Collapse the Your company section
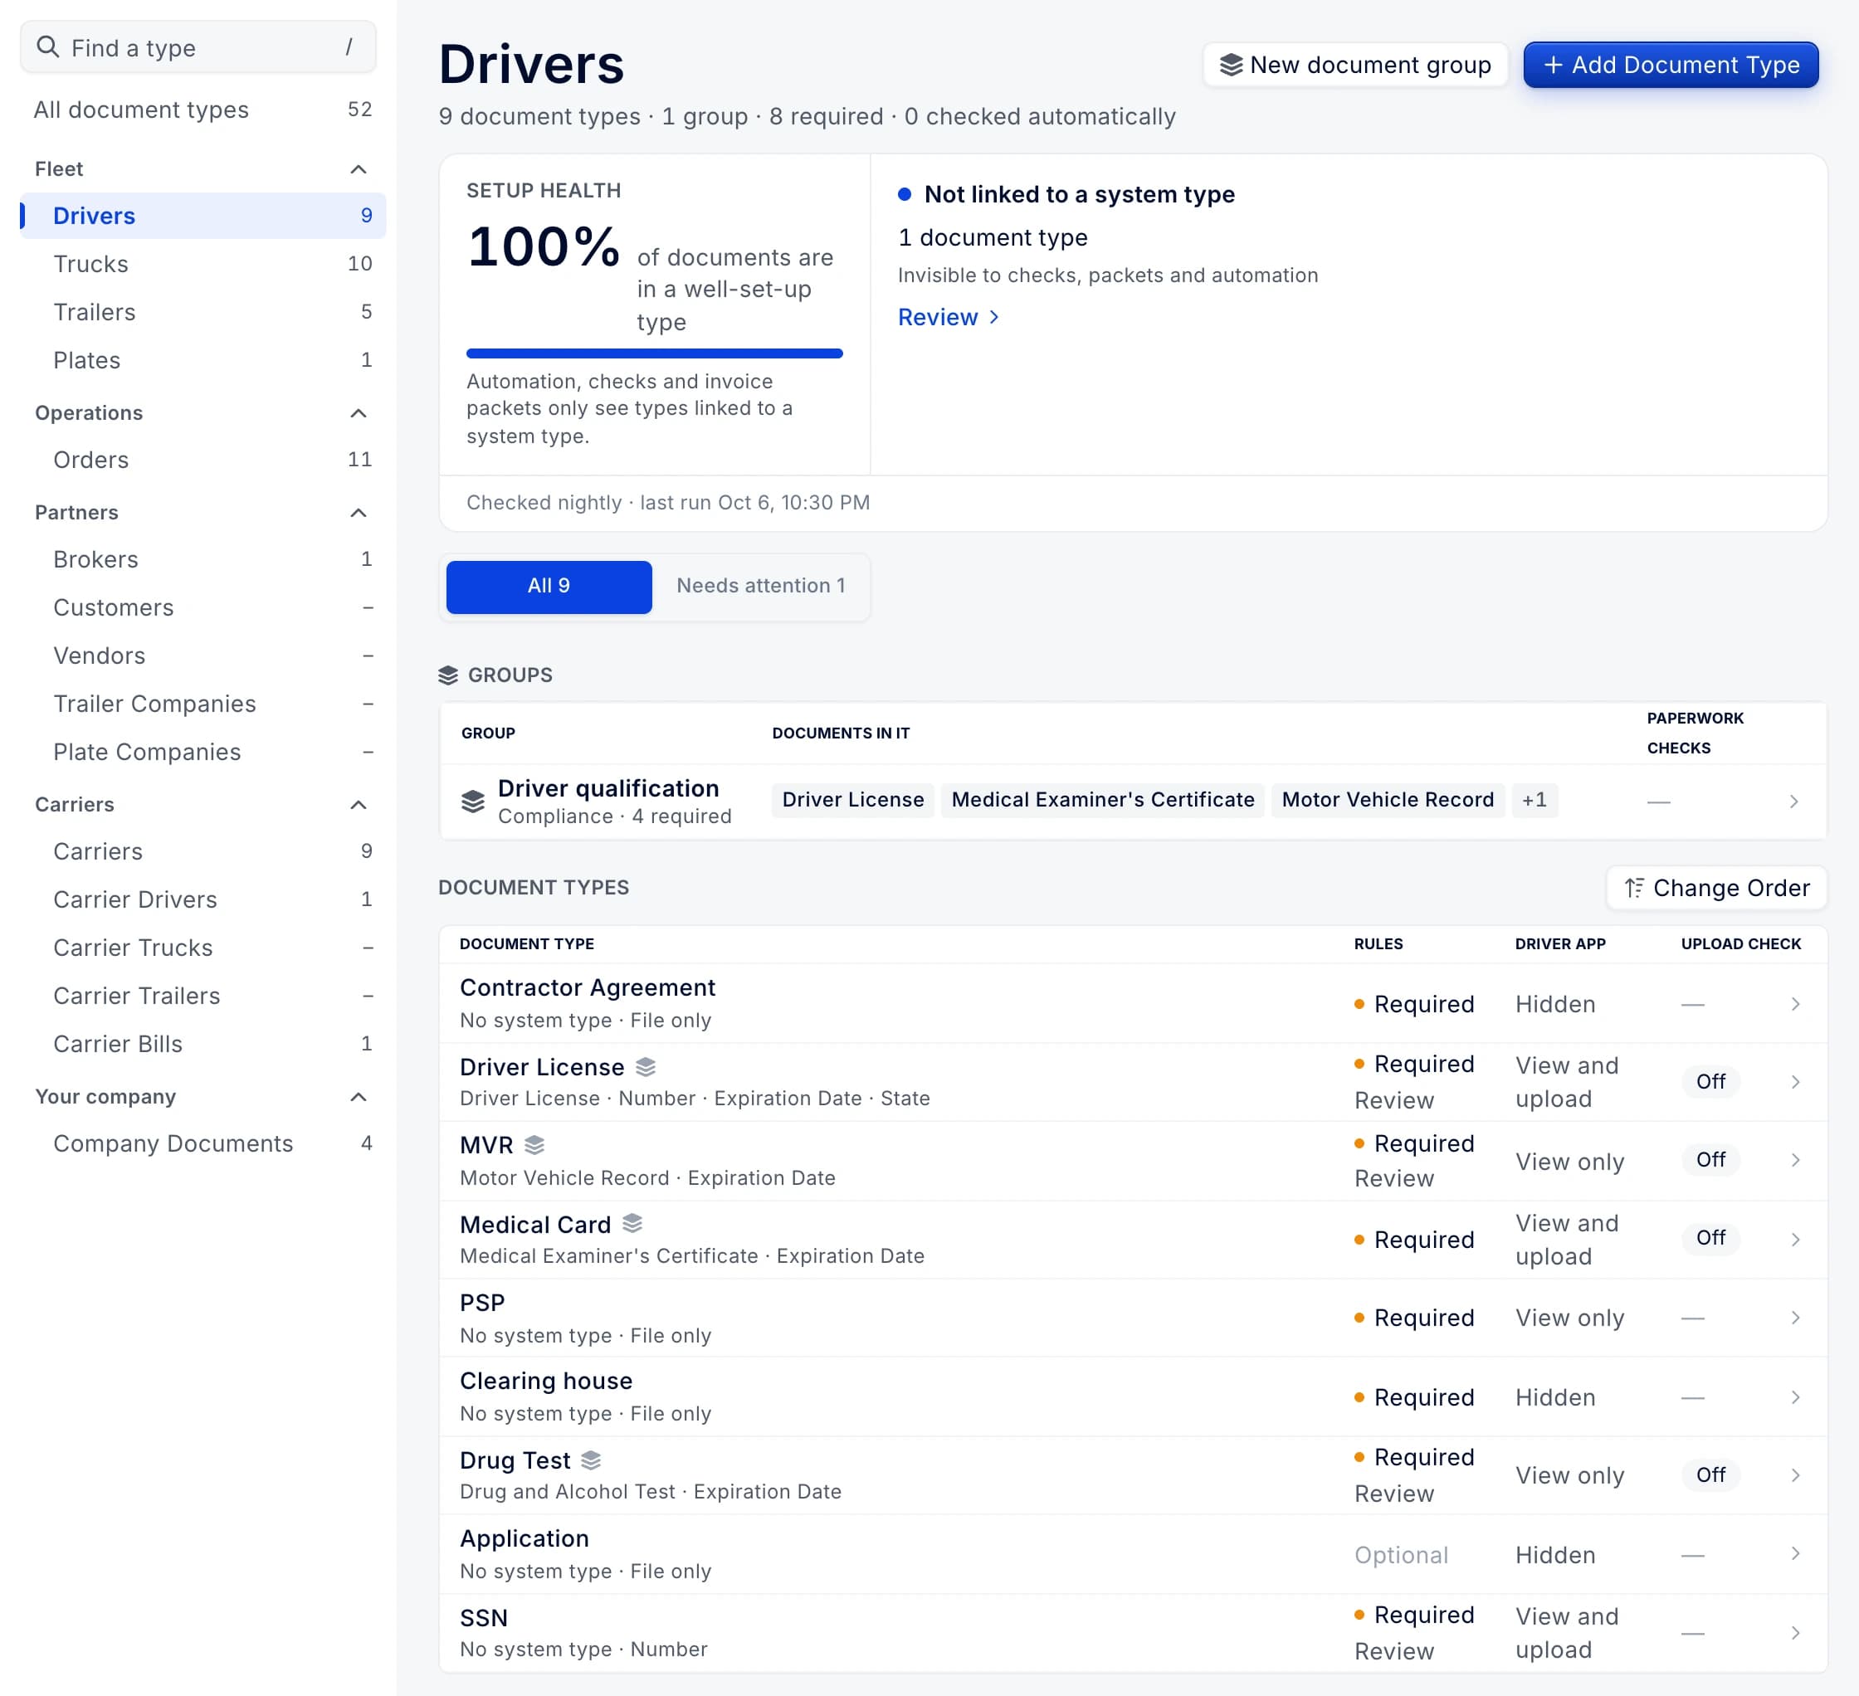The image size is (1859, 1696). (x=359, y=1097)
